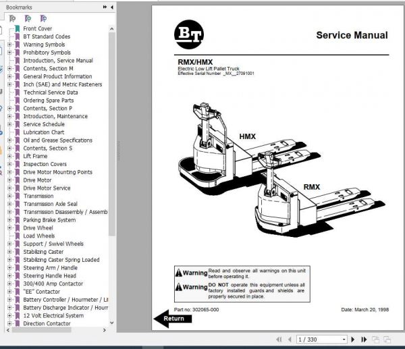Expand the Parking Brake System bookmark
The width and height of the screenshot is (405, 349).
9,220
